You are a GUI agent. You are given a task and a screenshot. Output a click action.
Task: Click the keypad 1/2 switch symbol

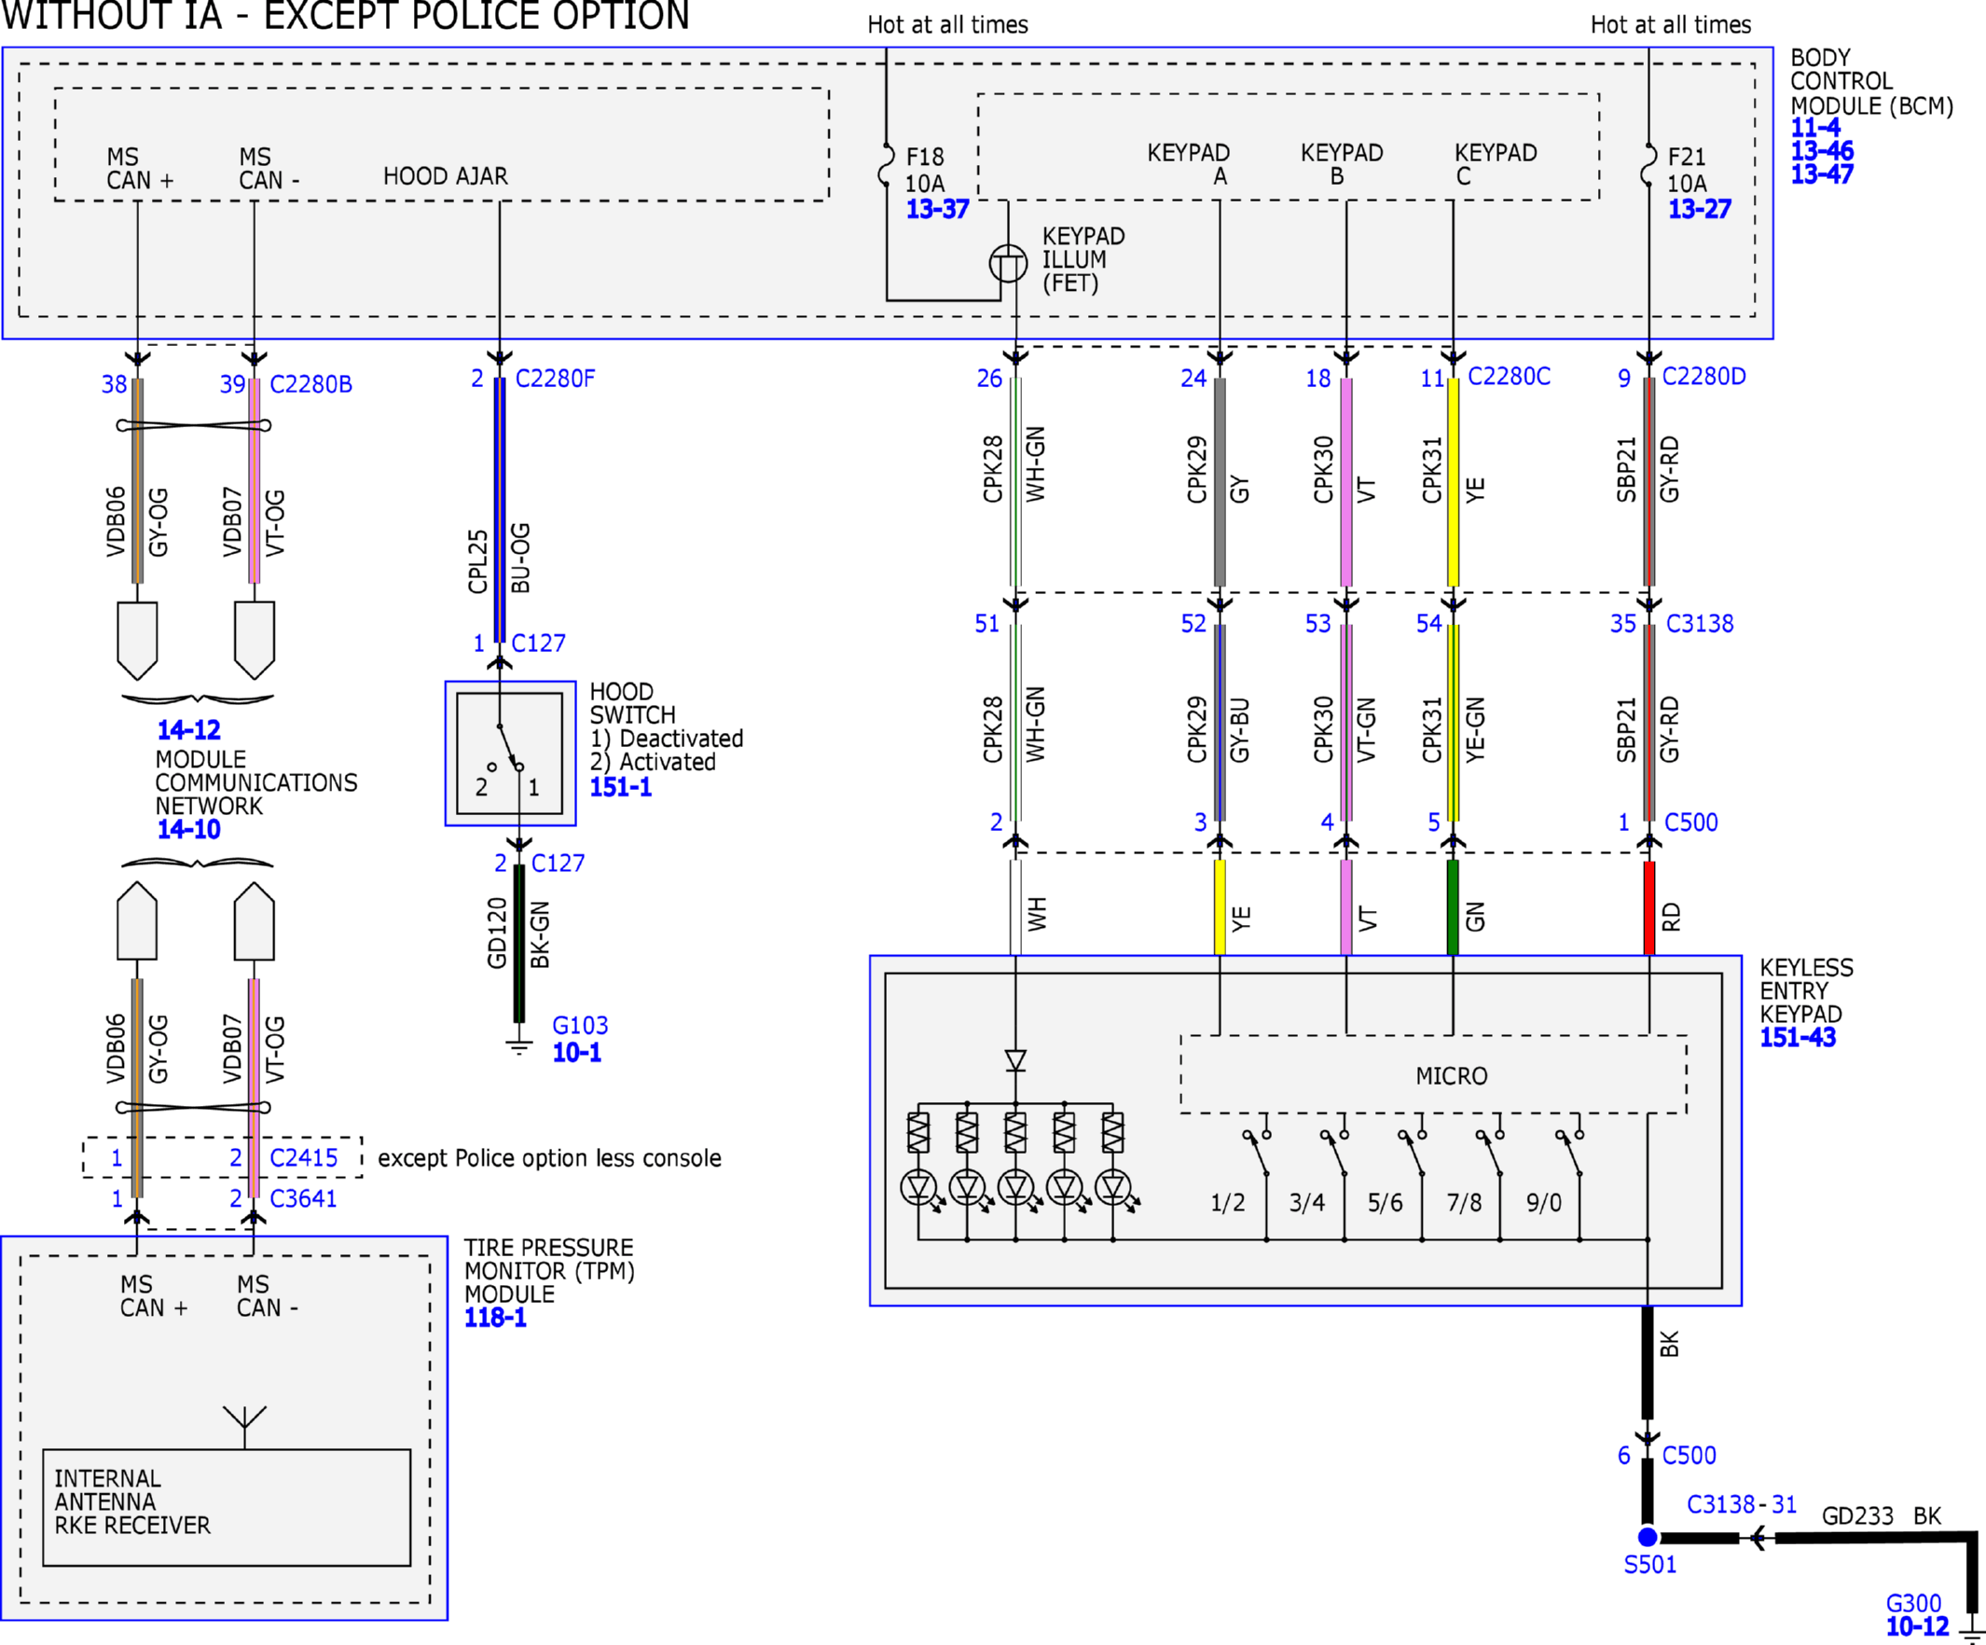pos(1257,1154)
